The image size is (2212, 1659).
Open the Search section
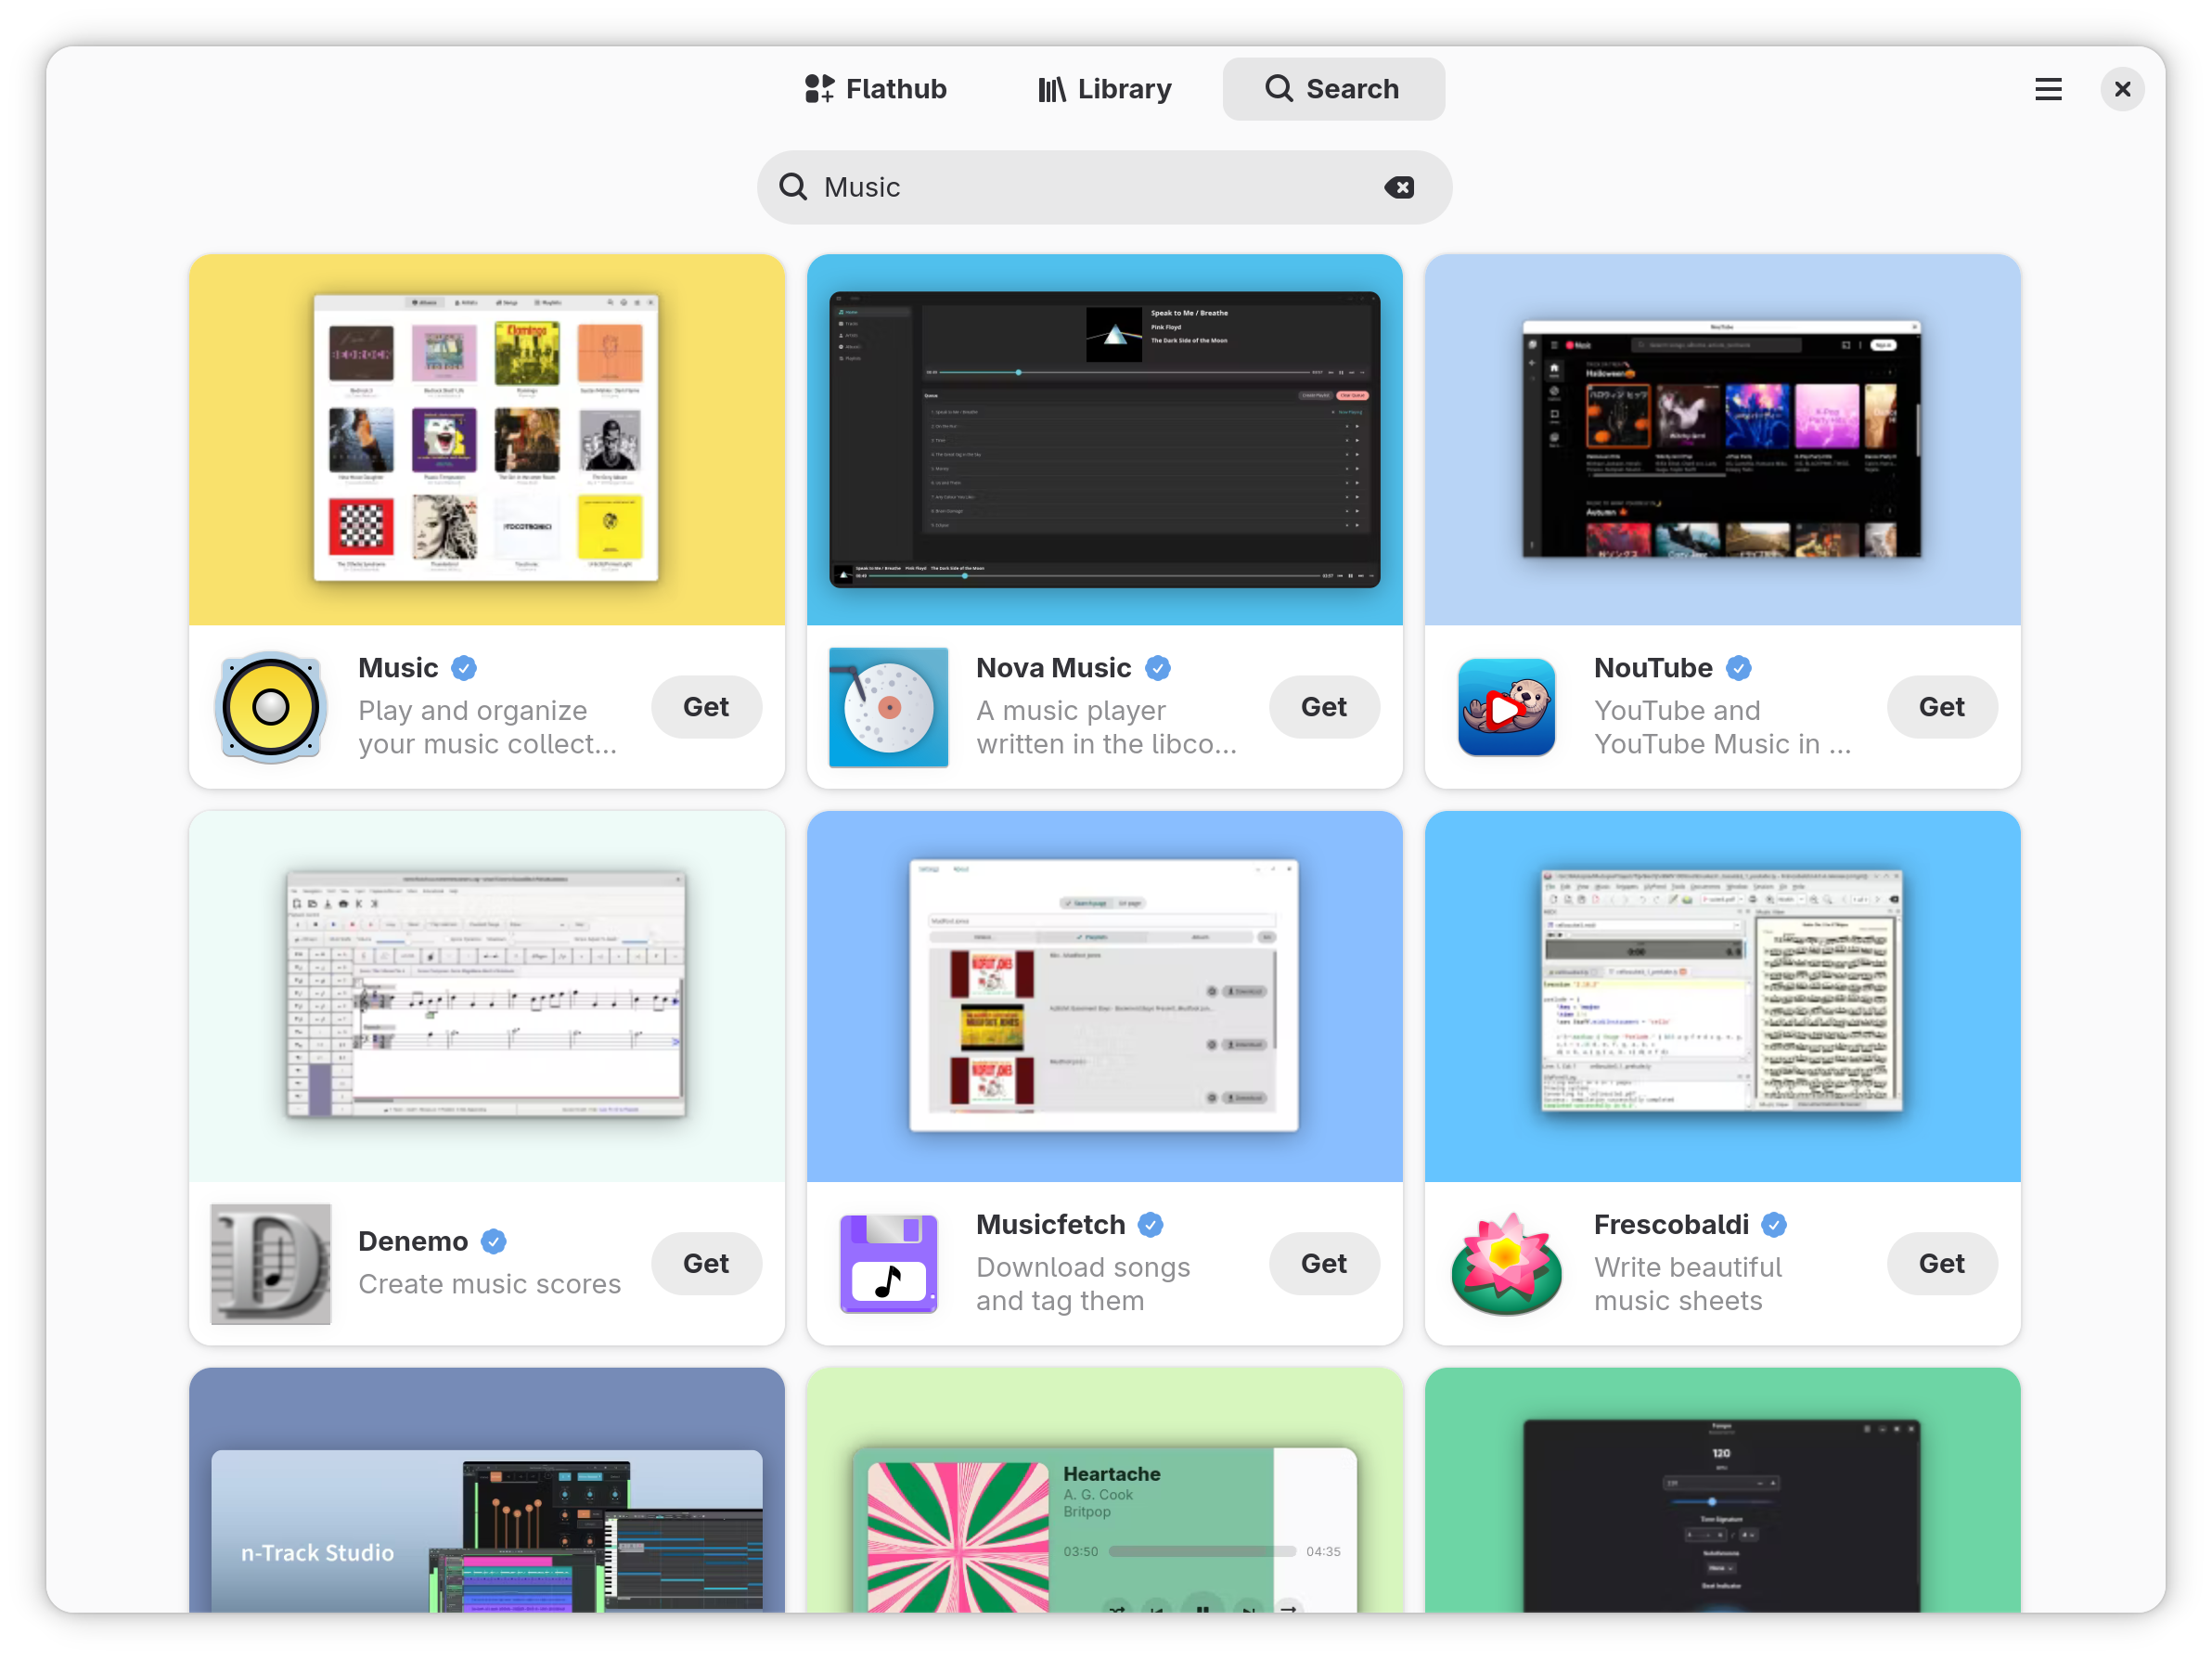pyautogui.click(x=1333, y=89)
